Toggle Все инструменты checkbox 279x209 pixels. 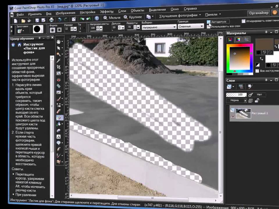tap(257, 71)
